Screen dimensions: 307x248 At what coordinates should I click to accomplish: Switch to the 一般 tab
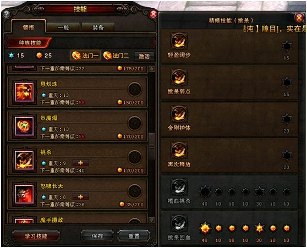(x=63, y=27)
